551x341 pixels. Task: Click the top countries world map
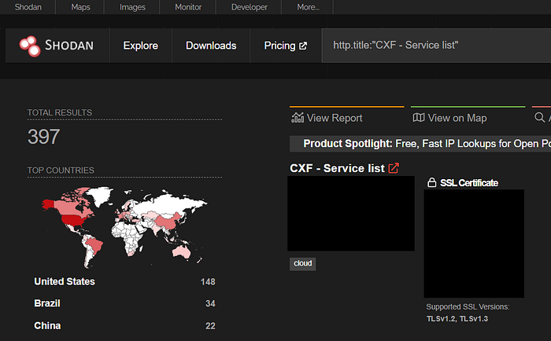click(x=124, y=227)
